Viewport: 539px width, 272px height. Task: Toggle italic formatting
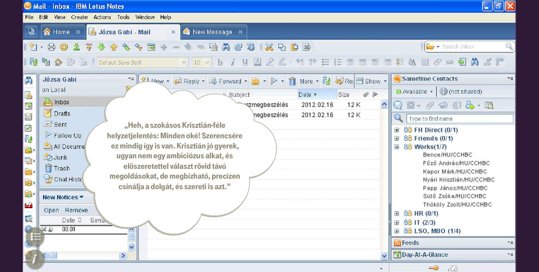(x=232, y=62)
